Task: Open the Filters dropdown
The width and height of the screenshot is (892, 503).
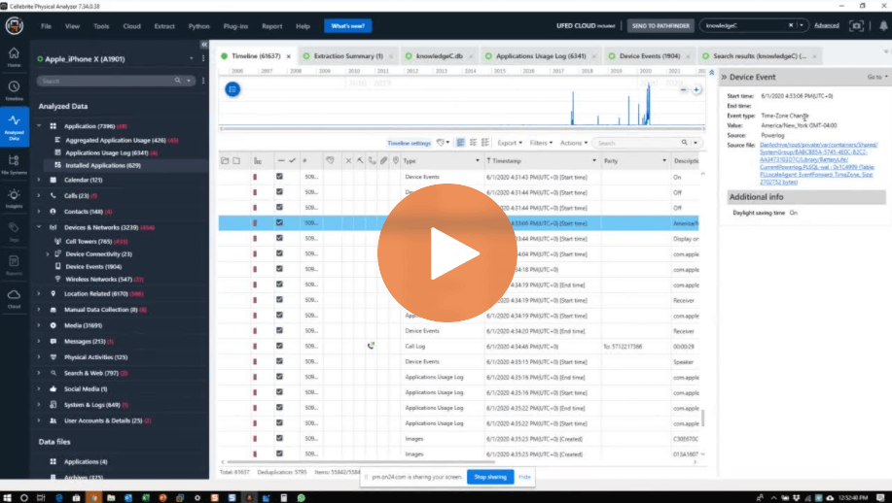Action: pos(541,143)
